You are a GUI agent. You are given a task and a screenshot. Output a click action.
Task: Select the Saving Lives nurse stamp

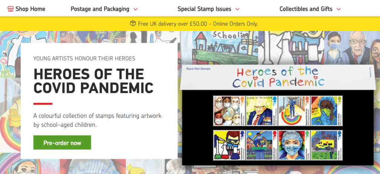(294, 145)
